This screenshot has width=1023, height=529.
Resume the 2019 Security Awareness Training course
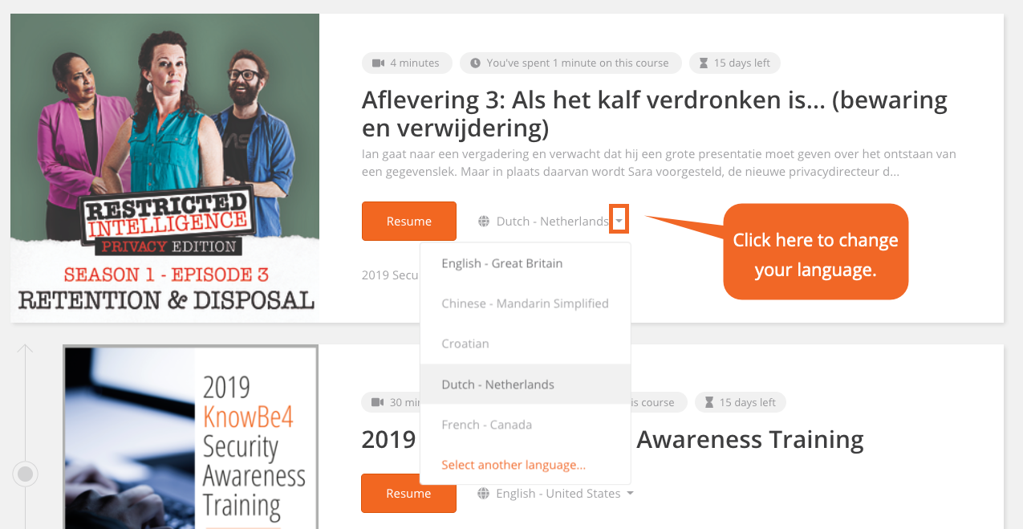408,494
